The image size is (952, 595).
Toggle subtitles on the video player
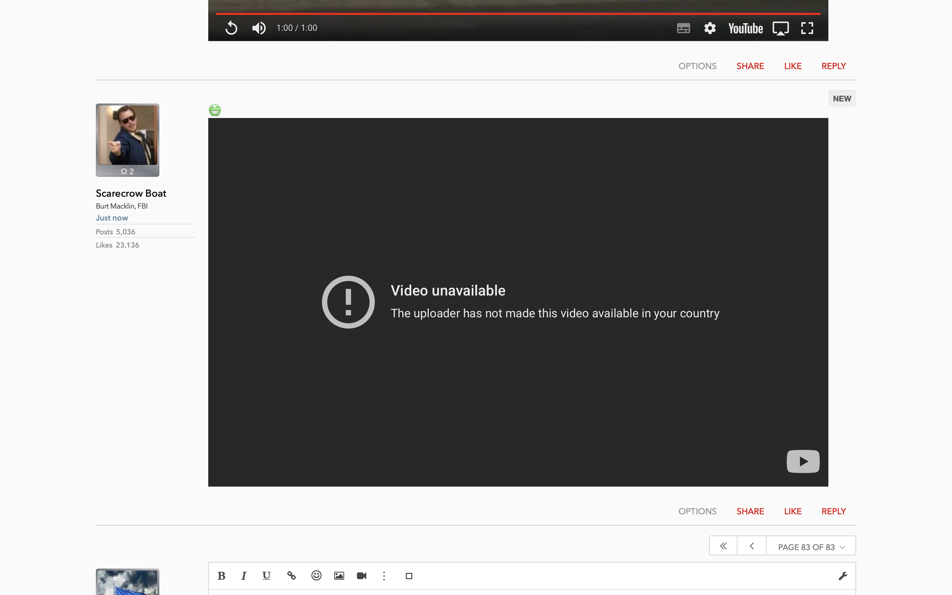point(683,28)
